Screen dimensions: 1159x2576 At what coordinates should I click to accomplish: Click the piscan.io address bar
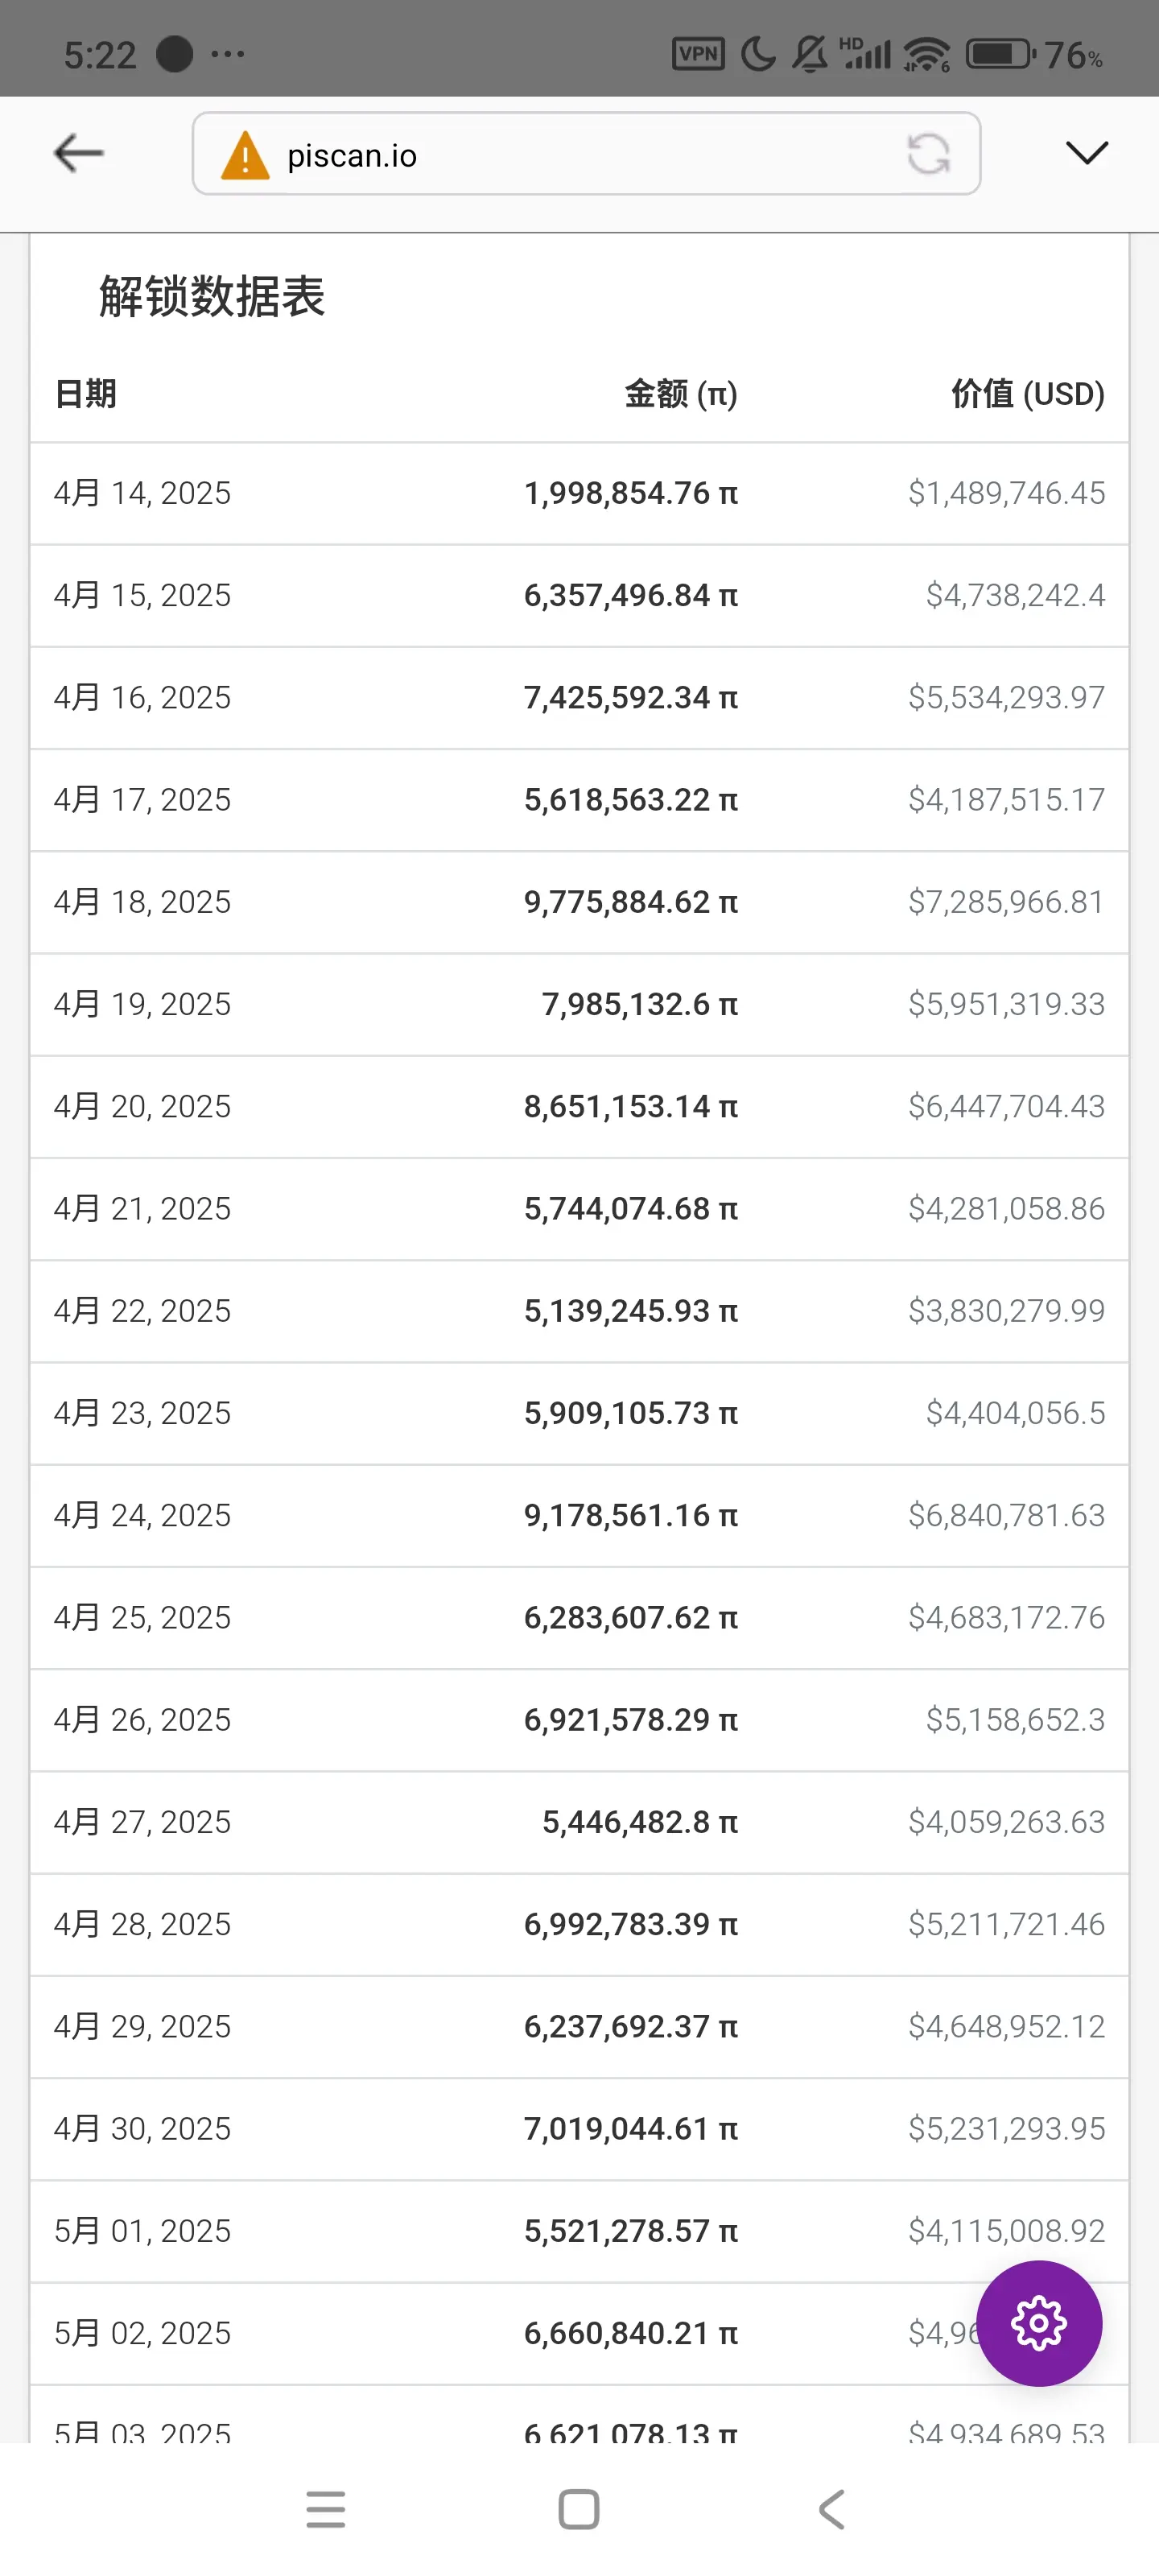[x=586, y=154]
